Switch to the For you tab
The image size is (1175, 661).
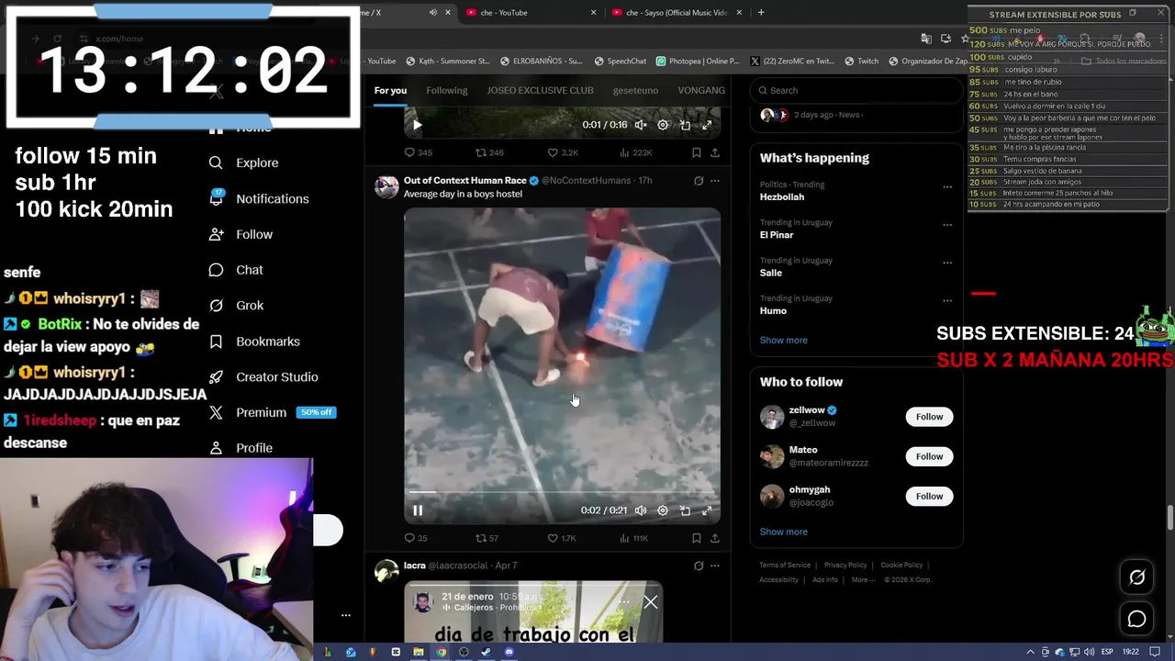pos(390,90)
